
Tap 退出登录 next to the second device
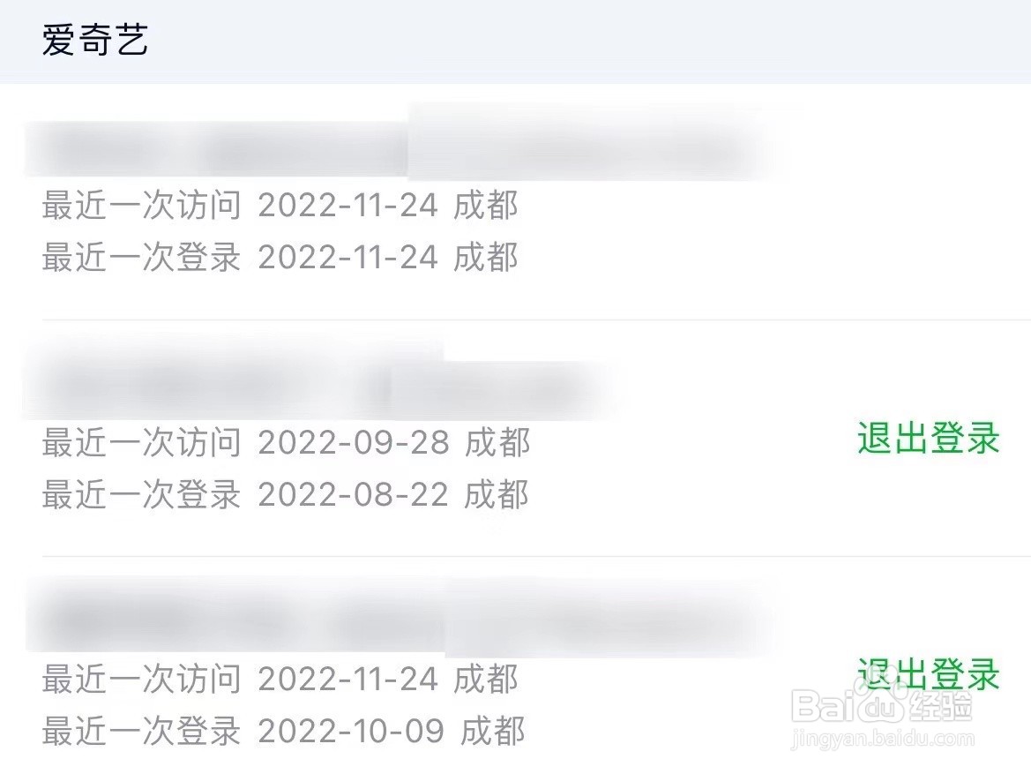[x=928, y=439]
